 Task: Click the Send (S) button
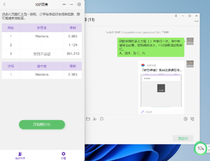coord(183,138)
